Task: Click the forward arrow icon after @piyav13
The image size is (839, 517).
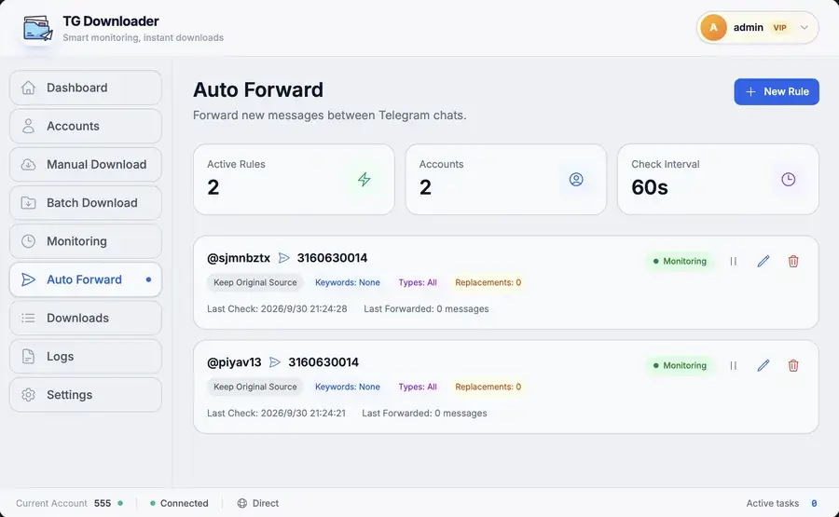Action: 275,362
